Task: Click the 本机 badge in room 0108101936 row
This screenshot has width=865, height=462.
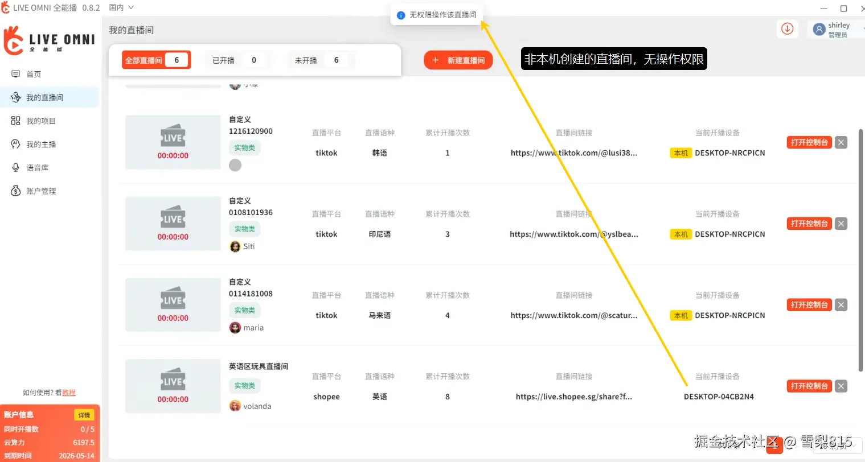Action: point(681,234)
